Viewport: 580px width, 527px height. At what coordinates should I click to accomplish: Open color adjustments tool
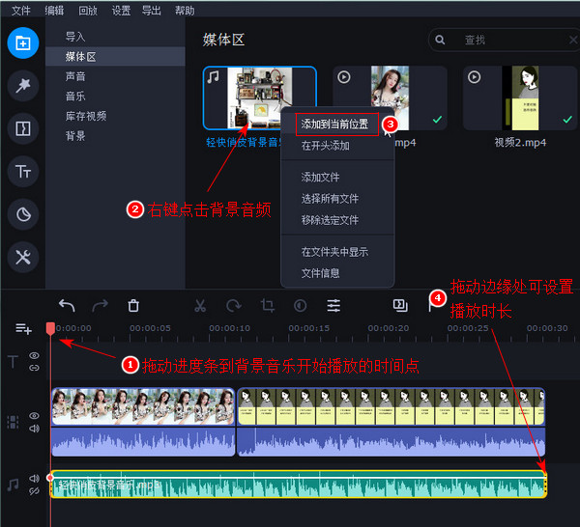(300, 306)
